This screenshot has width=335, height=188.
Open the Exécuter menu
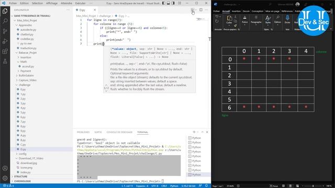[80, 3]
